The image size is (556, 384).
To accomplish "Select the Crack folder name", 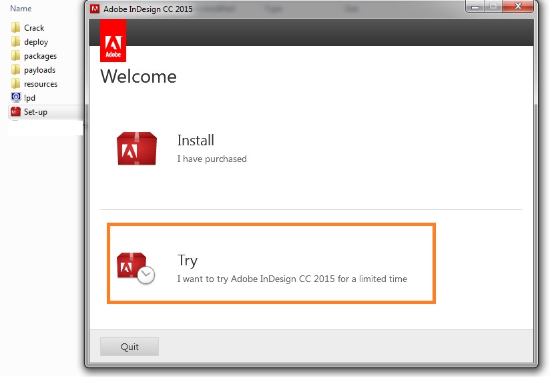I will [34, 27].
